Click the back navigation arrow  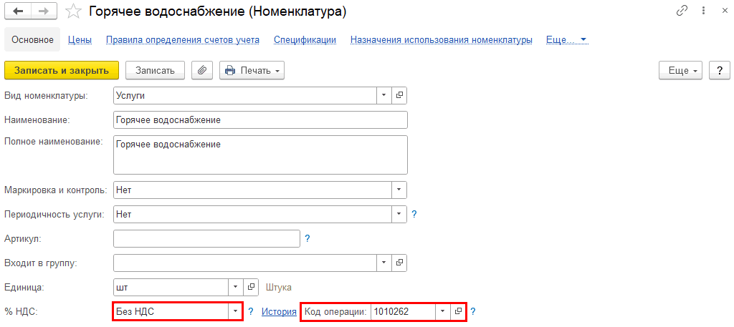coord(18,11)
